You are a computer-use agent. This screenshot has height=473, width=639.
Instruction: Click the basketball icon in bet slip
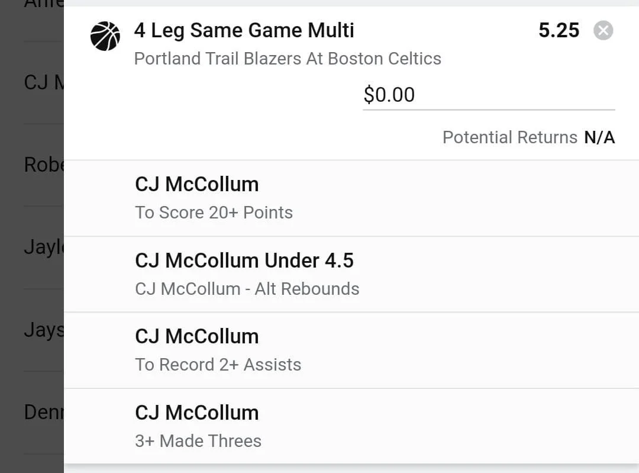(x=105, y=36)
